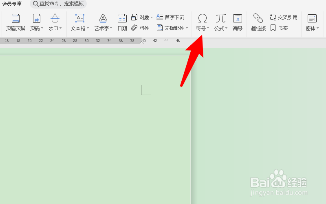
Task: Click 首字下沉 drop cap
Action: (170, 17)
